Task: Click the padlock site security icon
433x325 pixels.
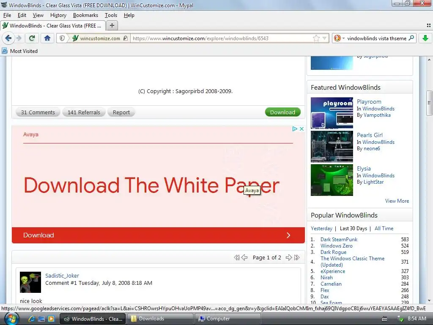Action: 126,38
